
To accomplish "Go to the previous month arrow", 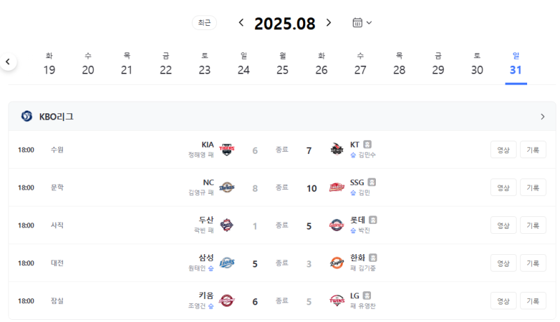I will (x=241, y=22).
